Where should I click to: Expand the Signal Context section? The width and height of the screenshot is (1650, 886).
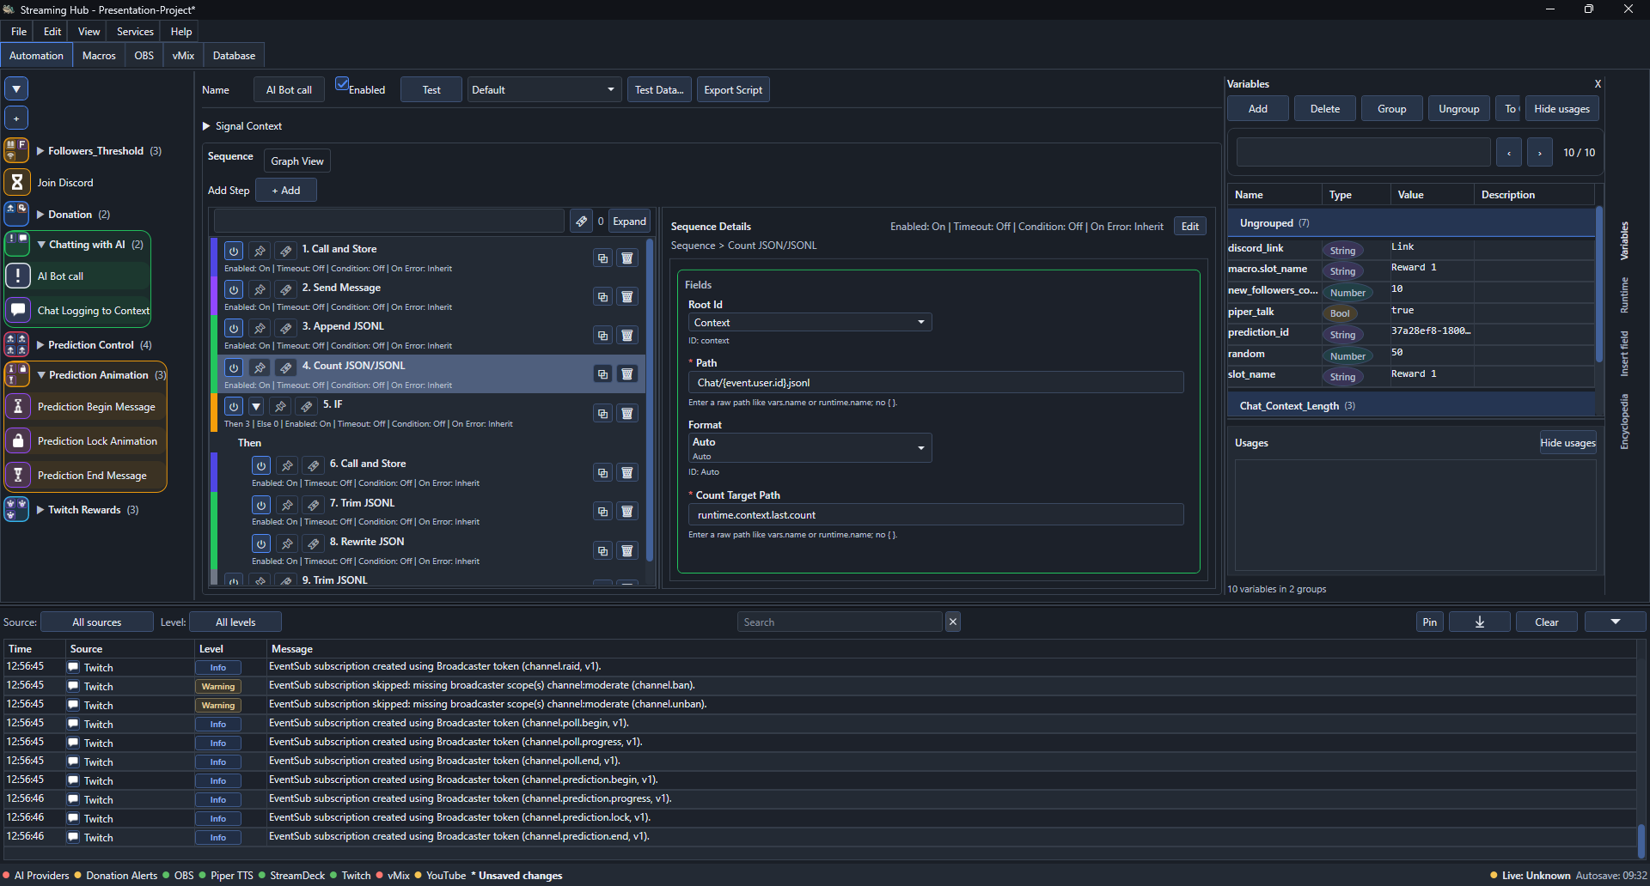(x=206, y=126)
